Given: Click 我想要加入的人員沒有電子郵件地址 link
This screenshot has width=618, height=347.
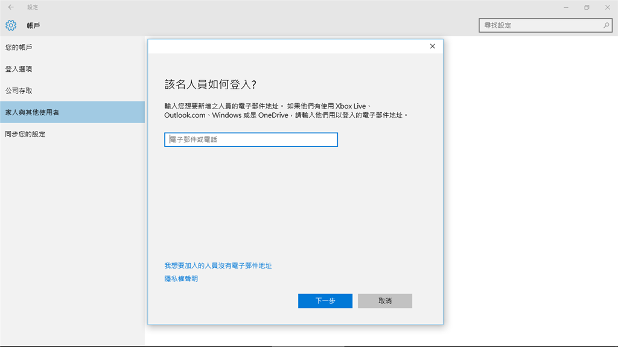Looking at the screenshot, I should 218,266.
